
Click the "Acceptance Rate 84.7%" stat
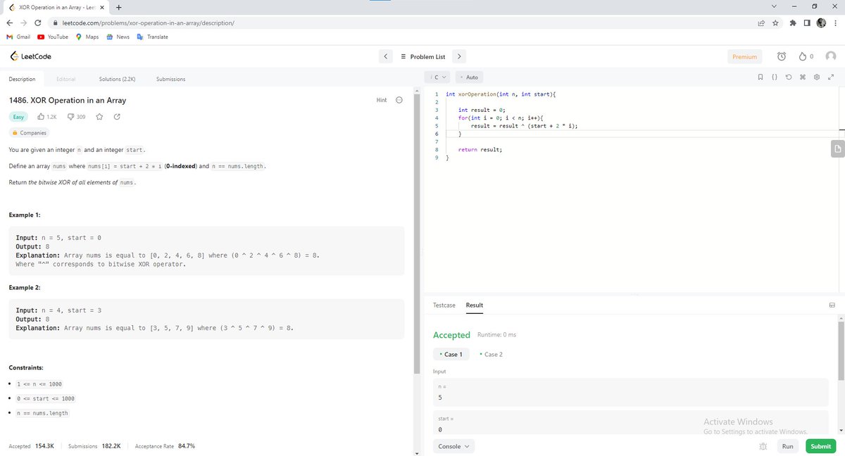(x=165, y=446)
